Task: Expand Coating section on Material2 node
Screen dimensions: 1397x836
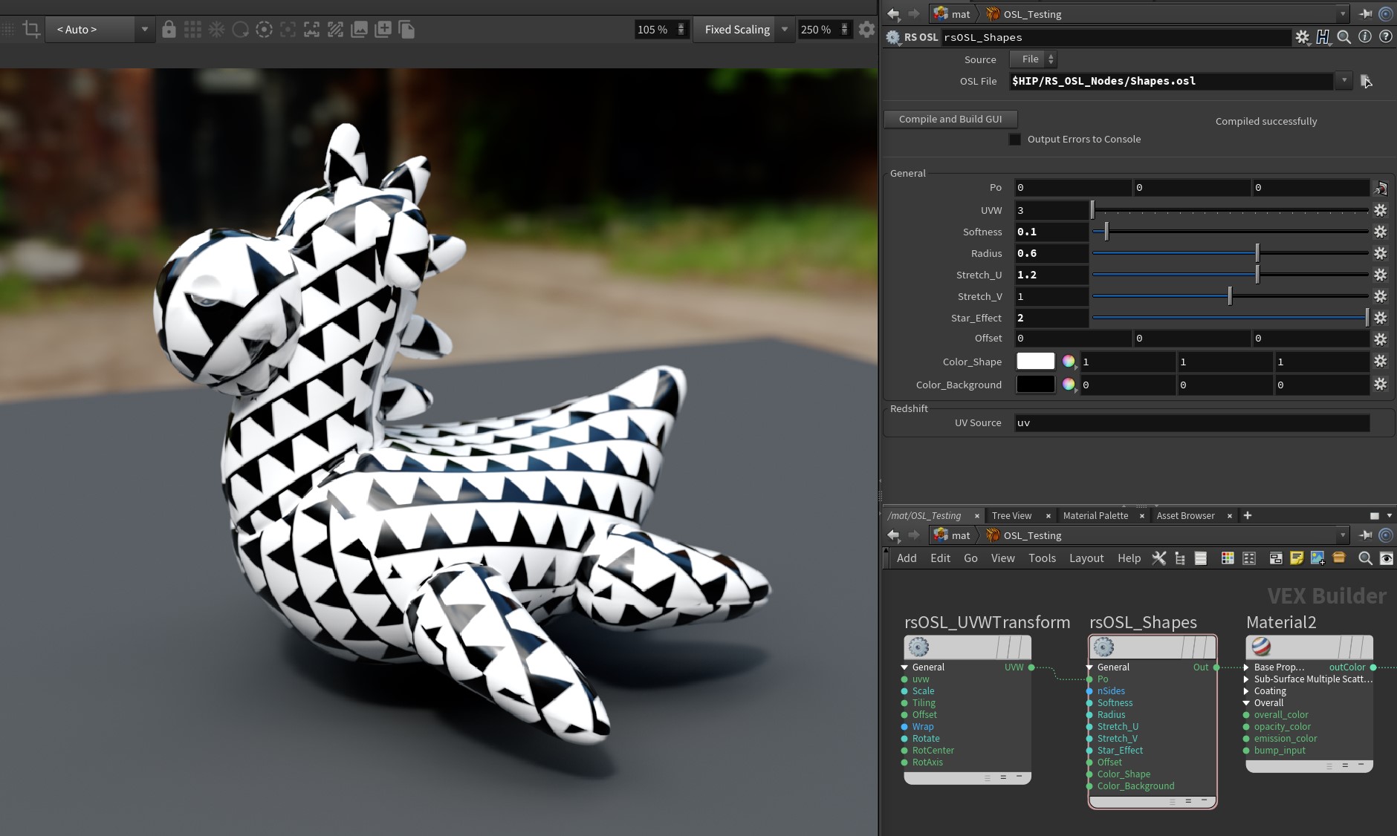Action: (x=1246, y=691)
